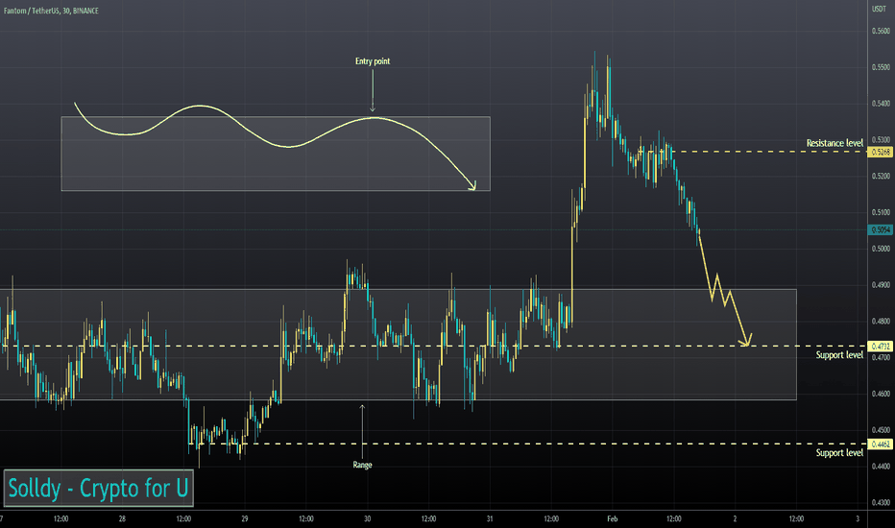The width and height of the screenshot is (895, 528).
Task: Click the 0.5200 price axis label
Action: [881, 176]
